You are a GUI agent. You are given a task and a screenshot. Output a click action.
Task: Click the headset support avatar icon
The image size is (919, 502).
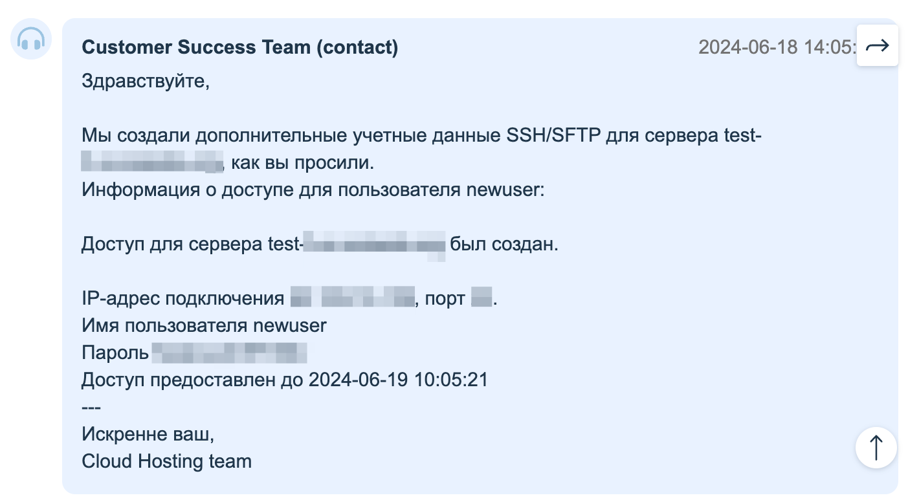tap(31, 39)
